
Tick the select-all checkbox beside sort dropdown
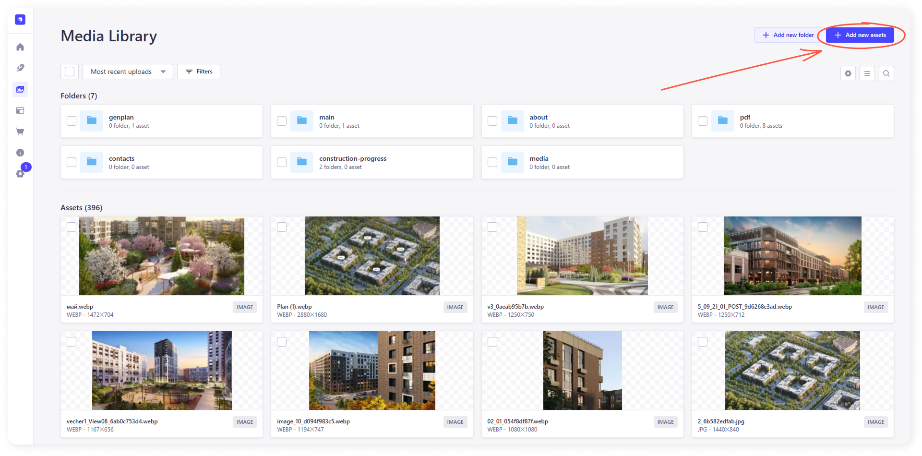click(x=70, y=72)
